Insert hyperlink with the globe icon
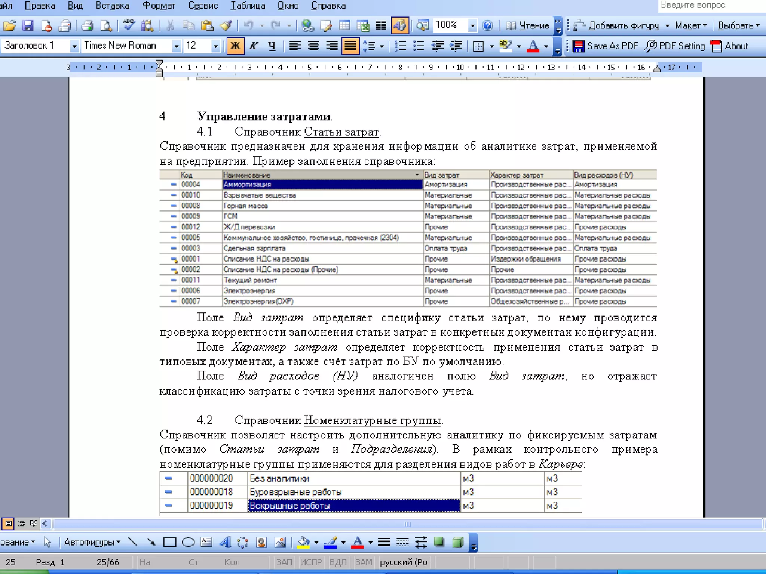766x574 pixels. pyautogui.click(x=307, y=25)
